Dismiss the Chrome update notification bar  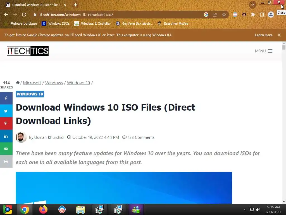tap(279, 35)
